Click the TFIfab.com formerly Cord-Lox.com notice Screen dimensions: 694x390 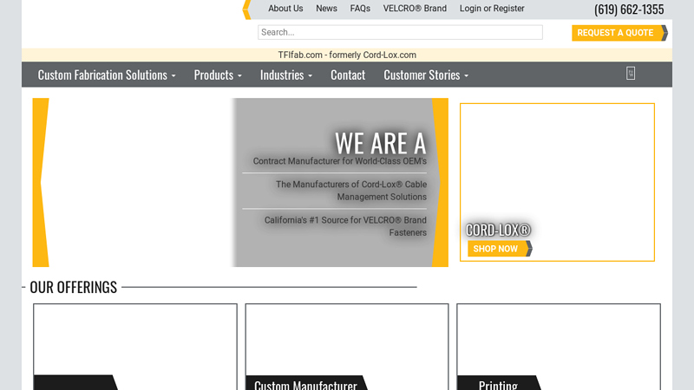(x=347, y=55)
